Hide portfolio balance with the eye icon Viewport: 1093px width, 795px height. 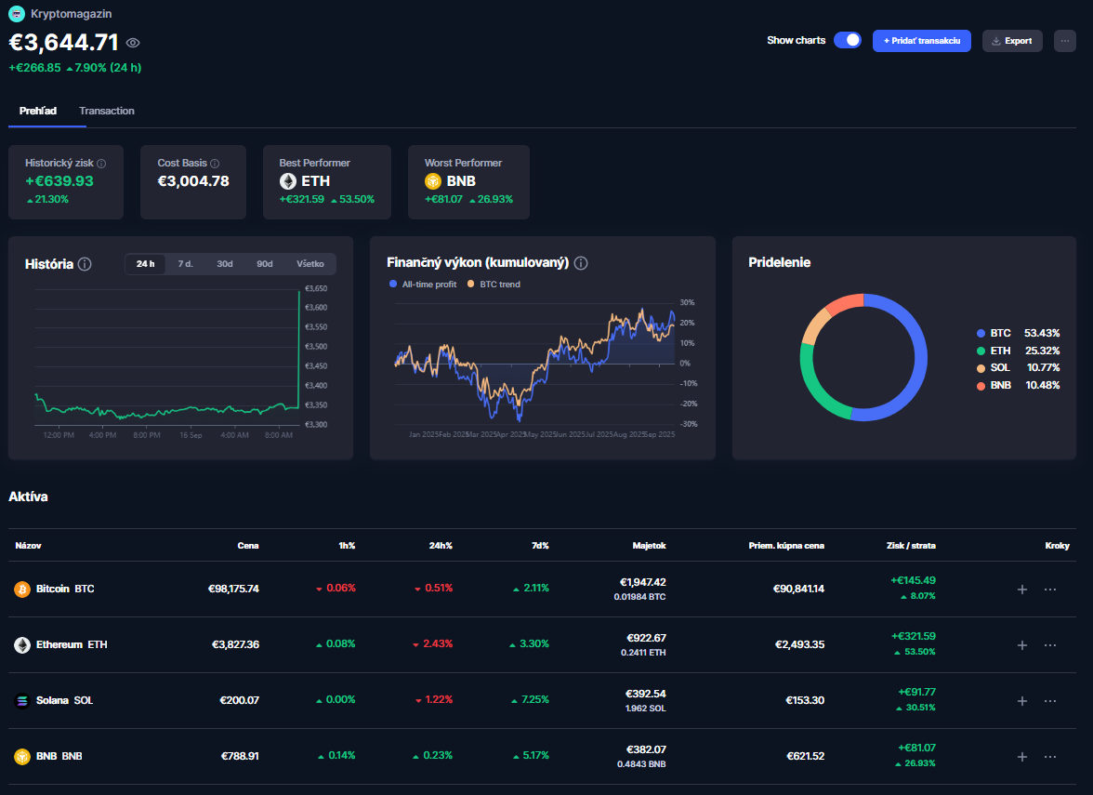pyautogui.click(x=133, y=43)
